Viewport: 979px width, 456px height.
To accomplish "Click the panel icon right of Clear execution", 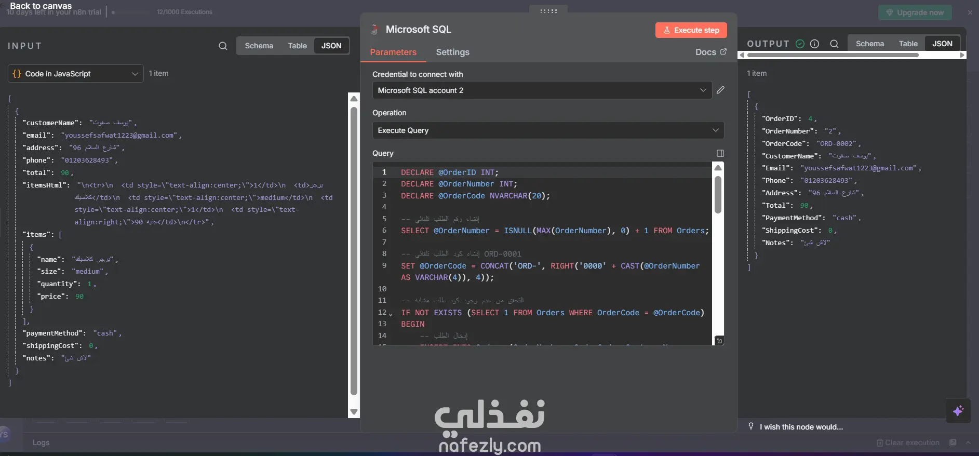I will 953,442.
